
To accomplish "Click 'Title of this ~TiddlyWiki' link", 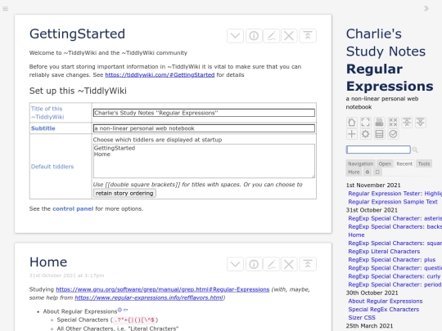I will [x=47, y=113].
